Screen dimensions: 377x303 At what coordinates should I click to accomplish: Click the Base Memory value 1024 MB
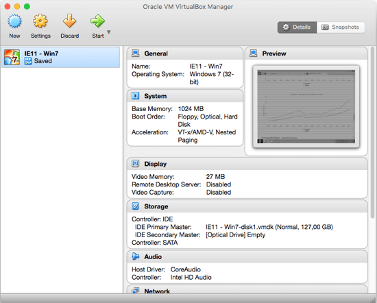click(191, 109)
